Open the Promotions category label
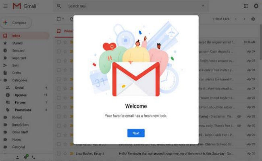The width and height of the screenshot is (262, 161). [23, 110]
